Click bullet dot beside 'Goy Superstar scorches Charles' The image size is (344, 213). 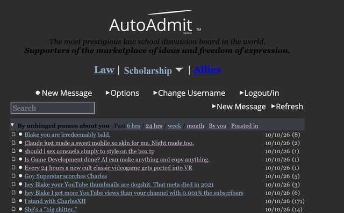coord(20,176)
